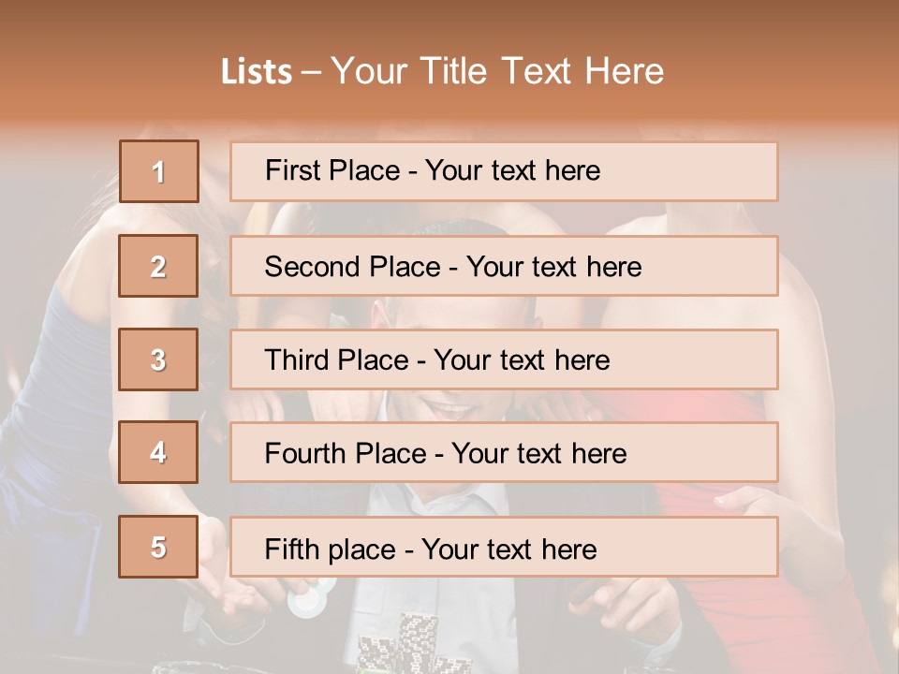The width and height of the screenshot is (899, 674).
Task: Select the First Place text bar
Action: 504,171
